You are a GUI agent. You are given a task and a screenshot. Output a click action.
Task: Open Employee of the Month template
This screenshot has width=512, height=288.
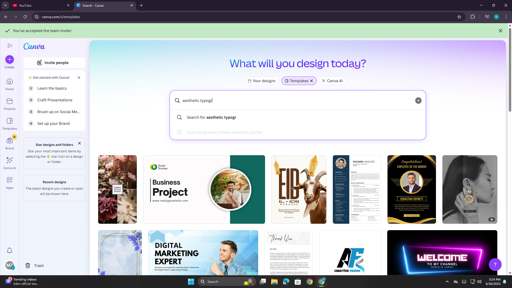click(x=412, y=189)
